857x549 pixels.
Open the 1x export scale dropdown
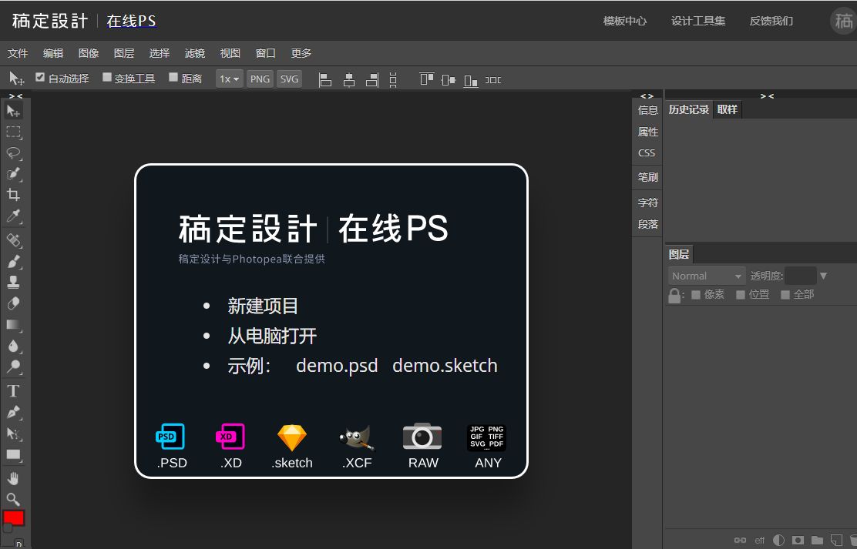tap(230, 79)
